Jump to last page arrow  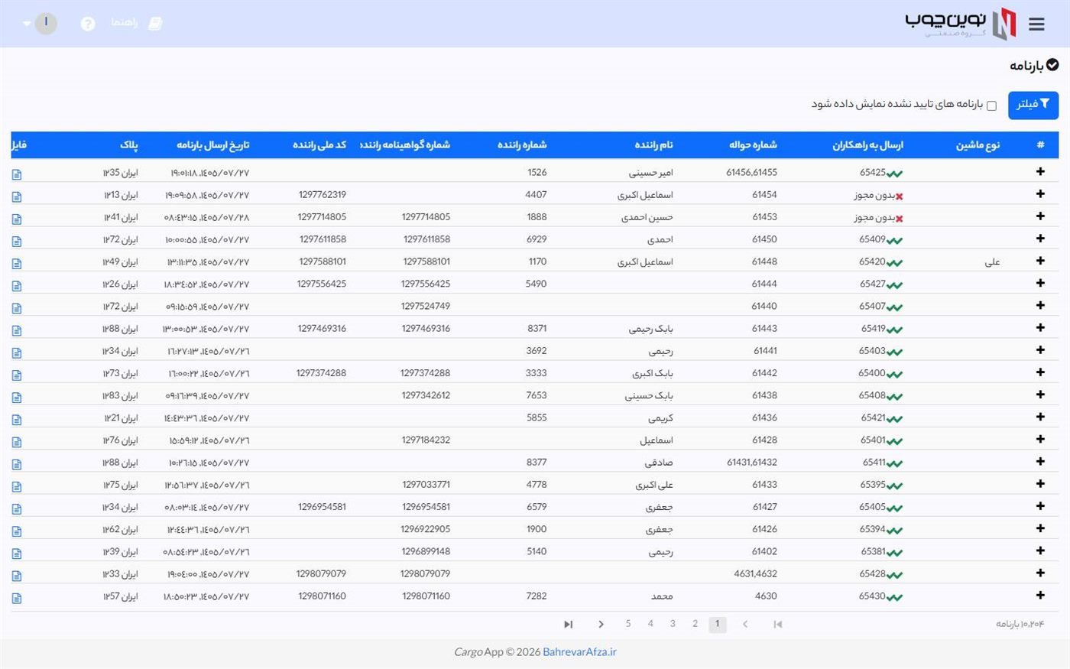(568, 625)
